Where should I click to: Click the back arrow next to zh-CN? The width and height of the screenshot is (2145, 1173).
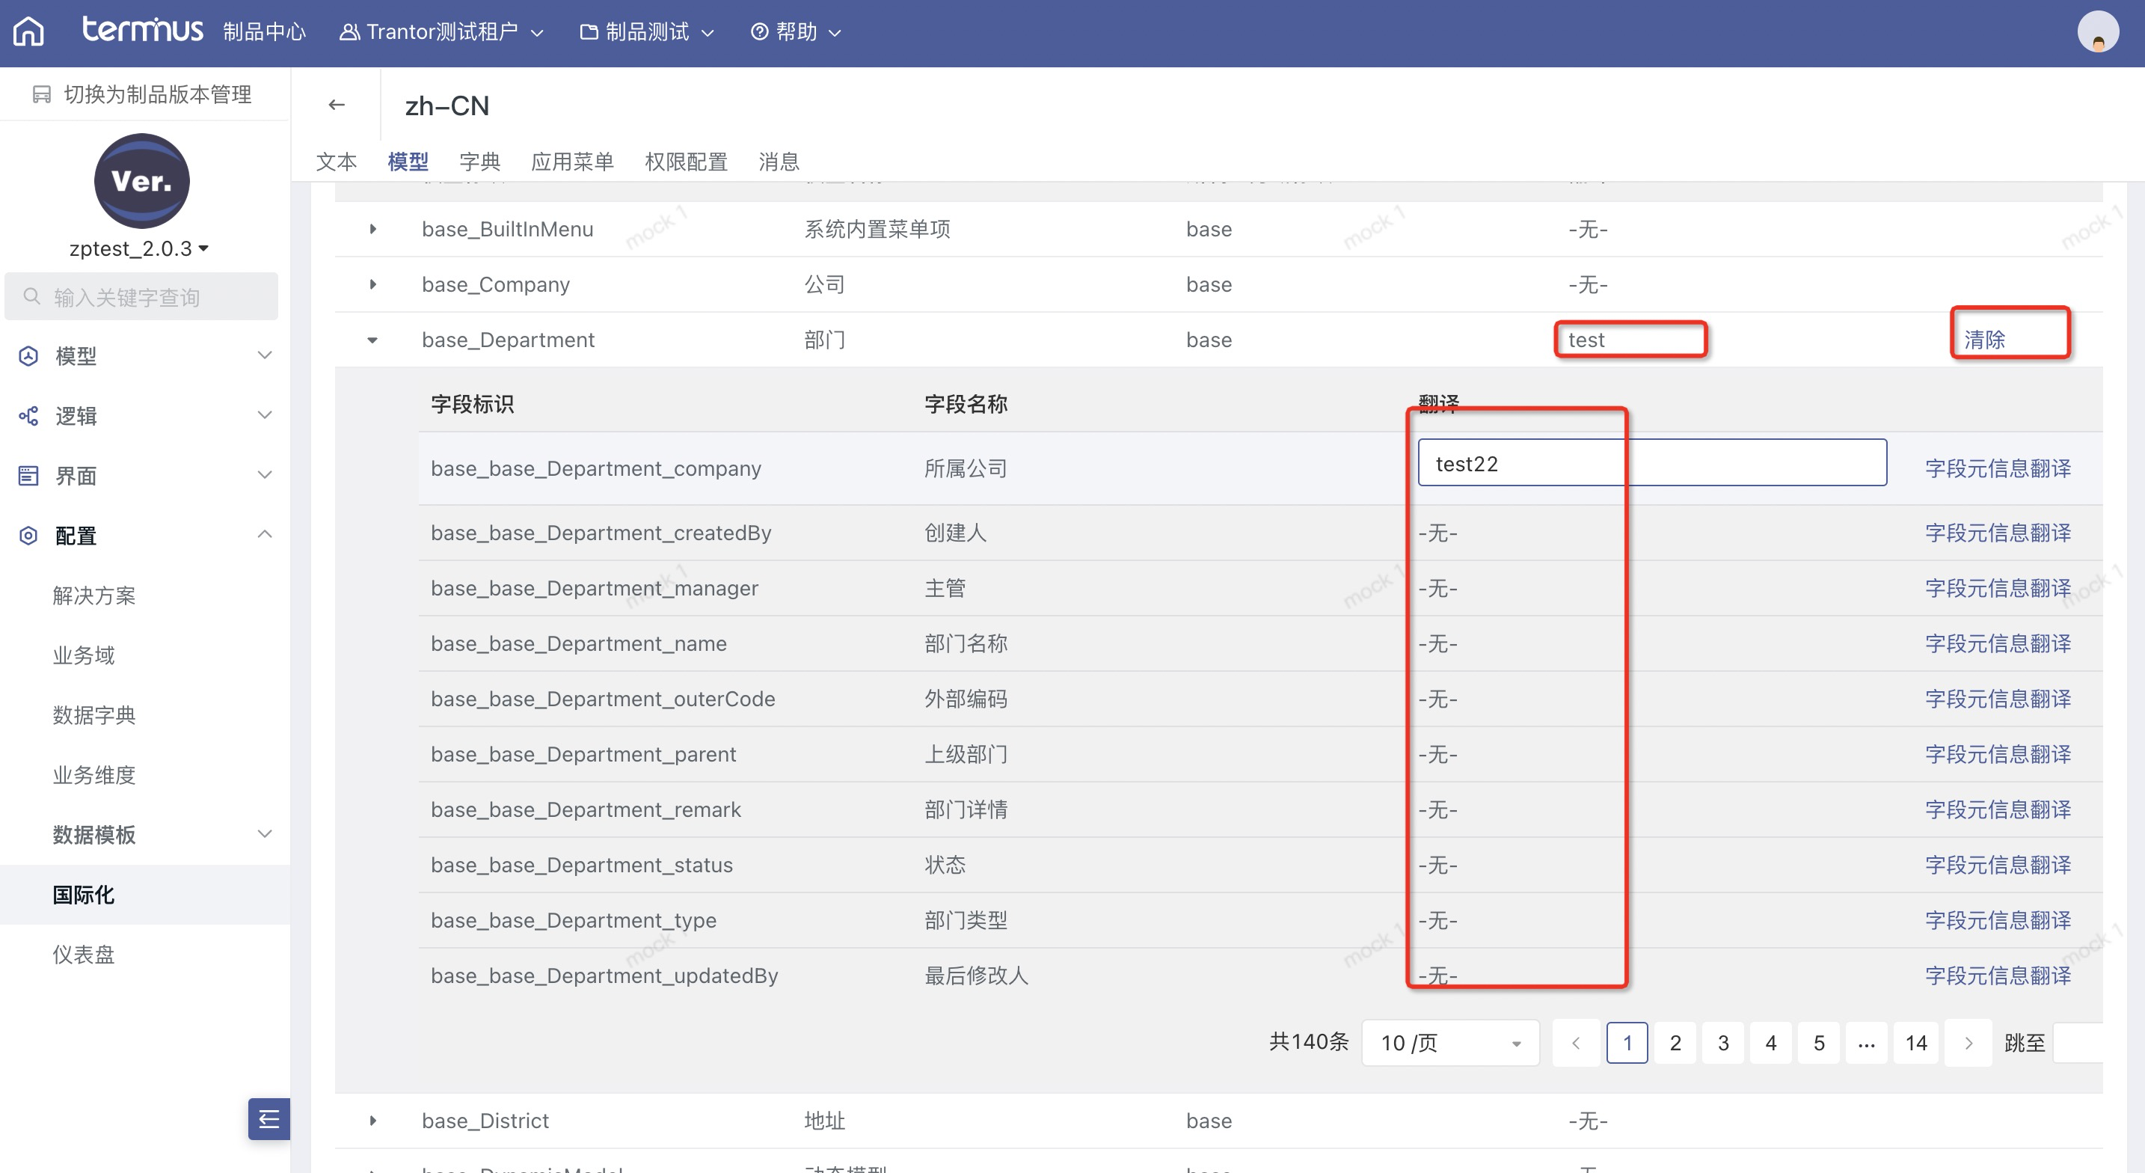click(x=337, y=105)
